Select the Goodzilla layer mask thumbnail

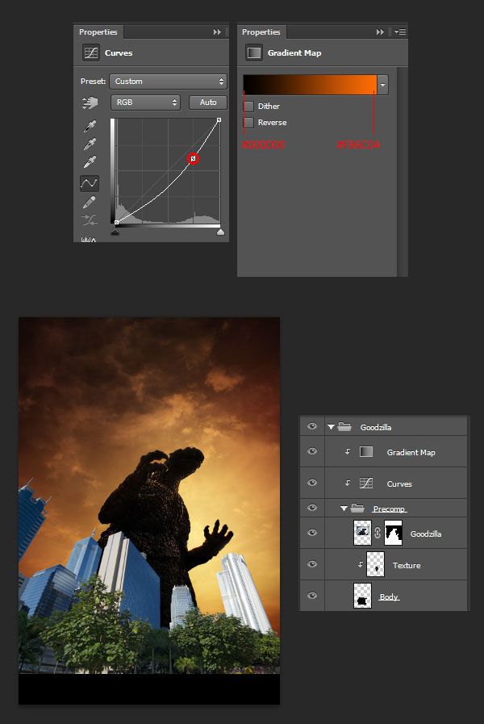(393, 533)
